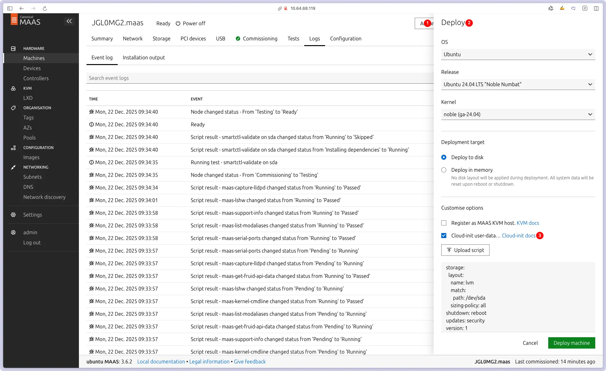Image resolution: width=606 pixels, height=371 pixels.
Task: Click the Hardware section icon in sidebar
Action: coord(13,49)
